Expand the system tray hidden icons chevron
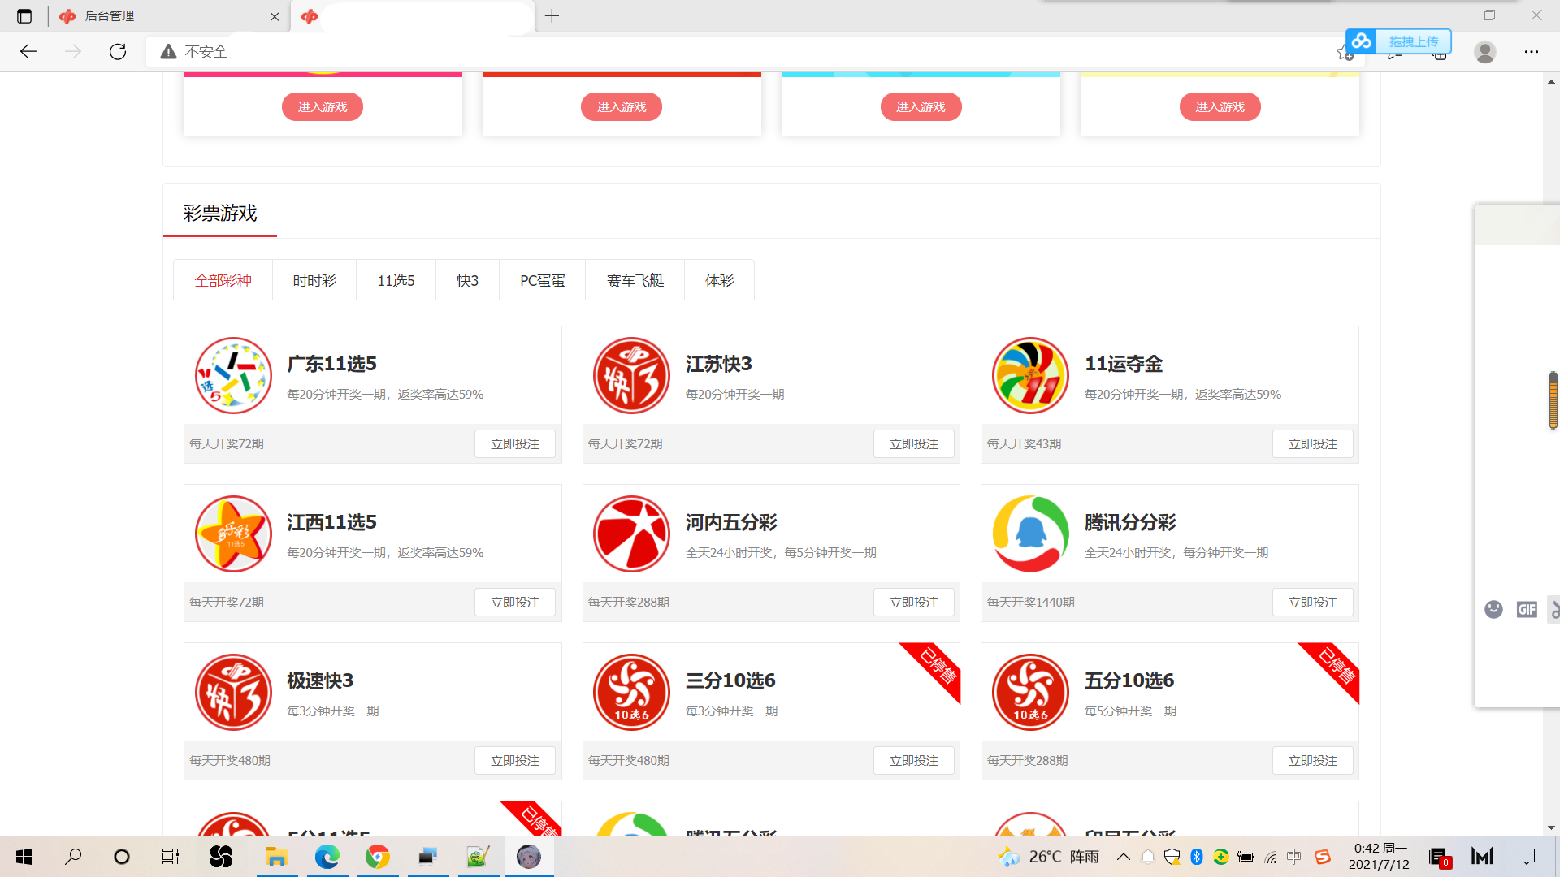1560x877 pixels. point(1124,857)
